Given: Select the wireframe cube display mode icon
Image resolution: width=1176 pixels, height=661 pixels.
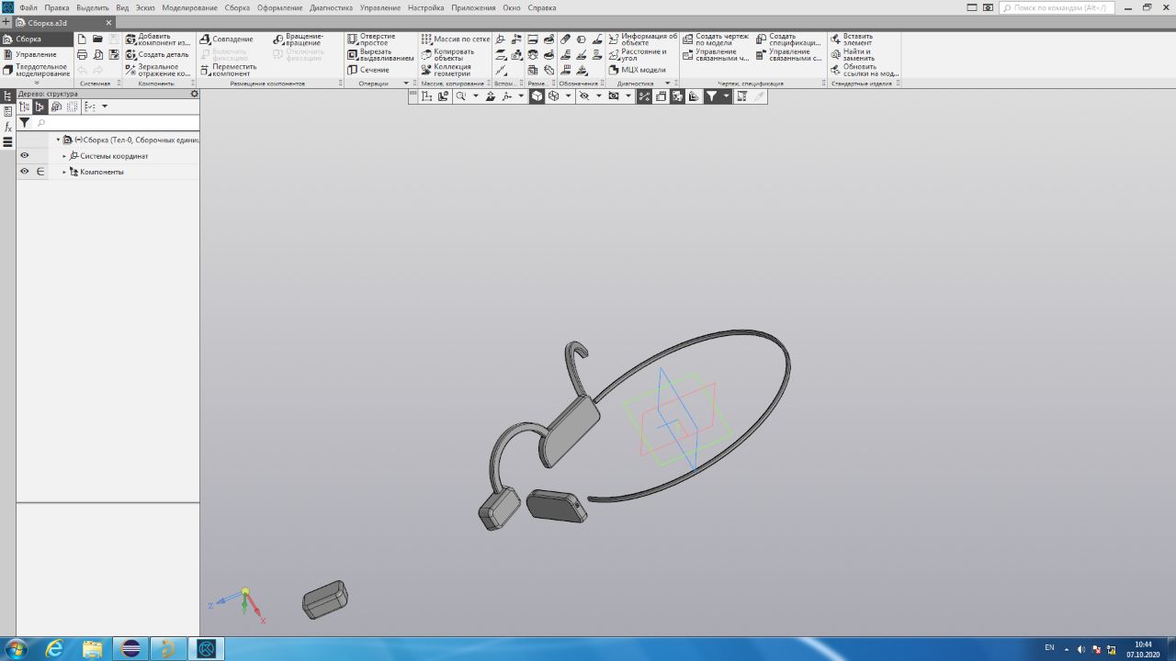Looking at the screenshot, I should point(553,95).
